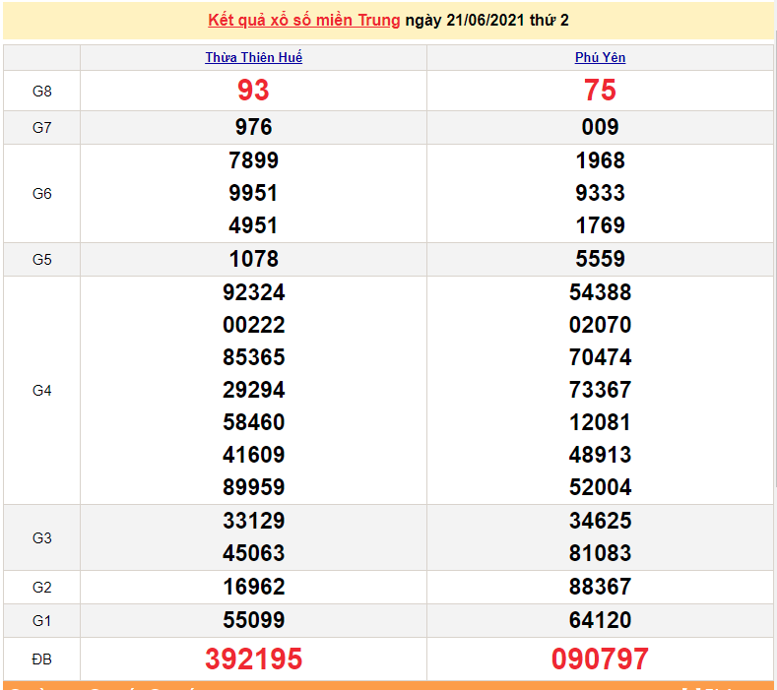
Task: Select the G6 row label
Action: point(41,193)
